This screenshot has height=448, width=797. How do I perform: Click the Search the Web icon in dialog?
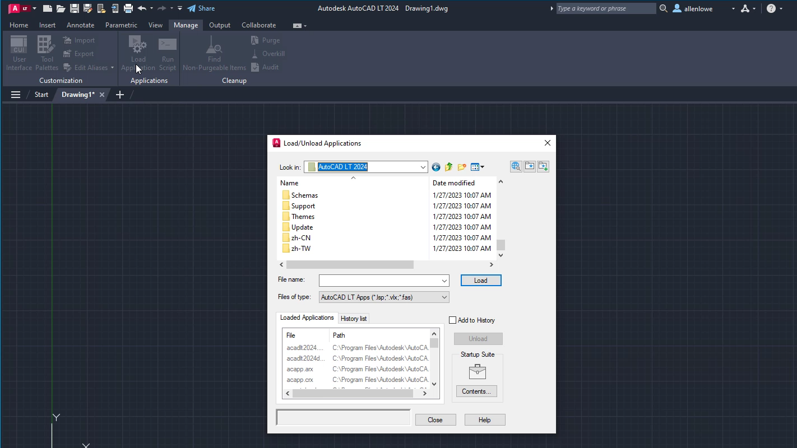pos(515,166)
